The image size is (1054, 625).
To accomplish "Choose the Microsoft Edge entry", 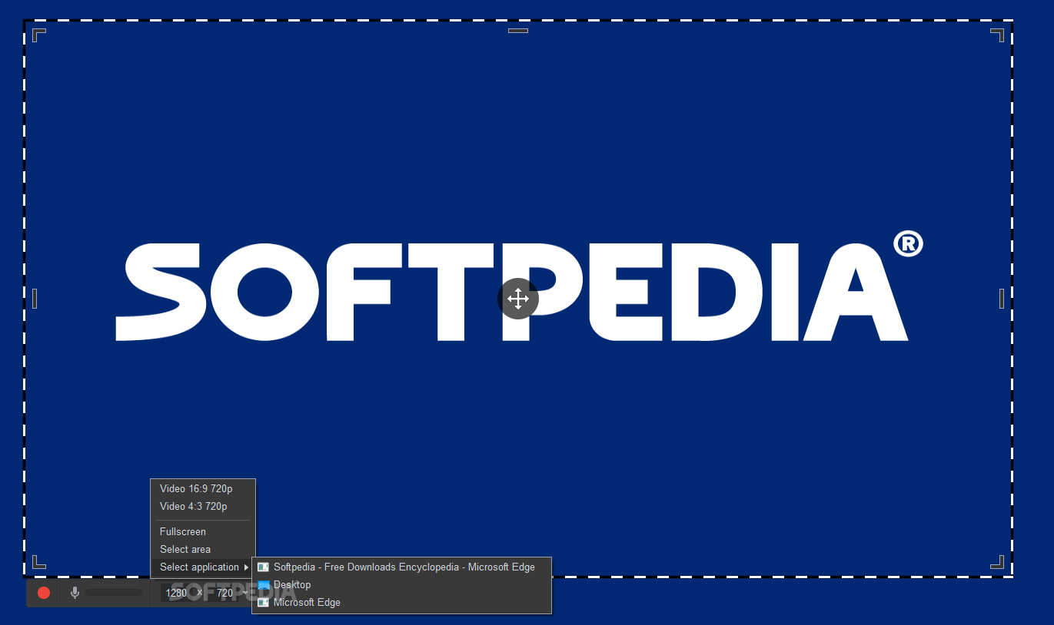I will tap(401, 602).
